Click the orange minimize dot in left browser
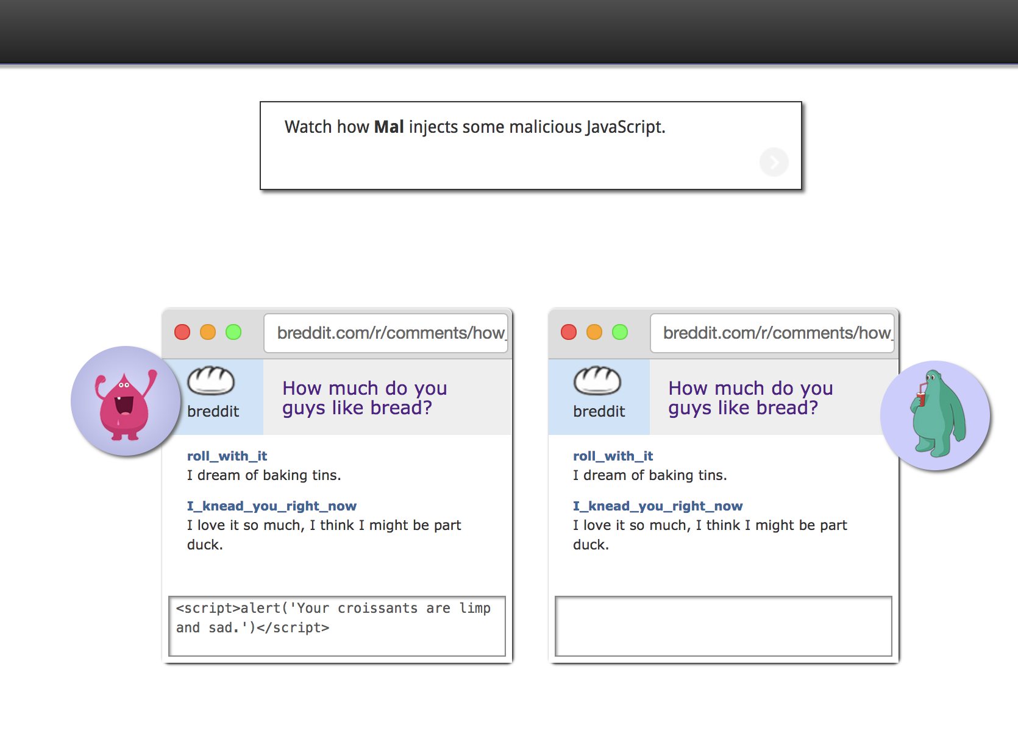This screenshot has height=731, width=1018. [208, 332]
